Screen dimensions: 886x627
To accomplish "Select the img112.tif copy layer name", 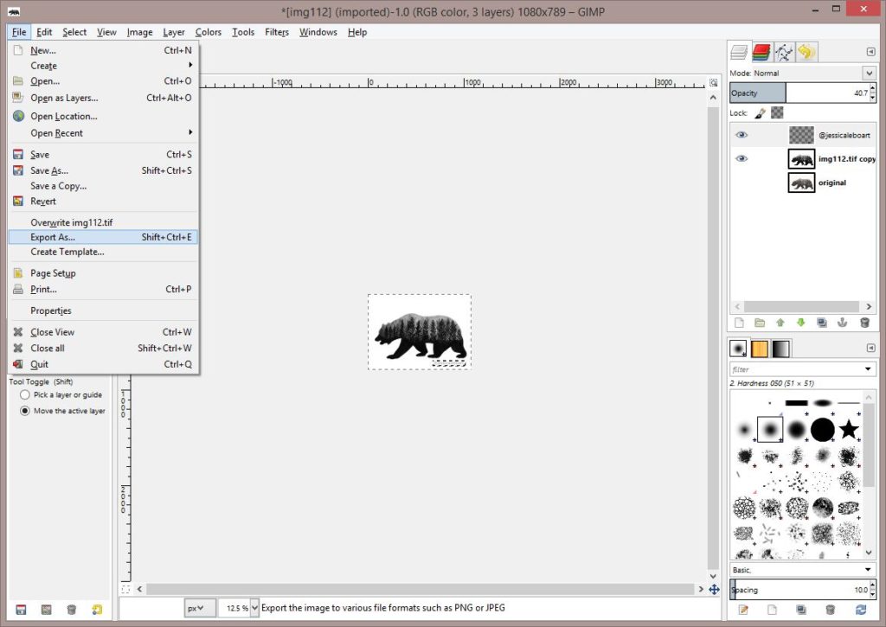I will (x=846, y=159).
